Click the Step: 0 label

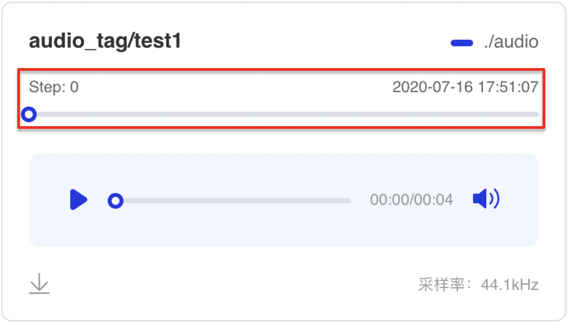[x=54, y=87]
